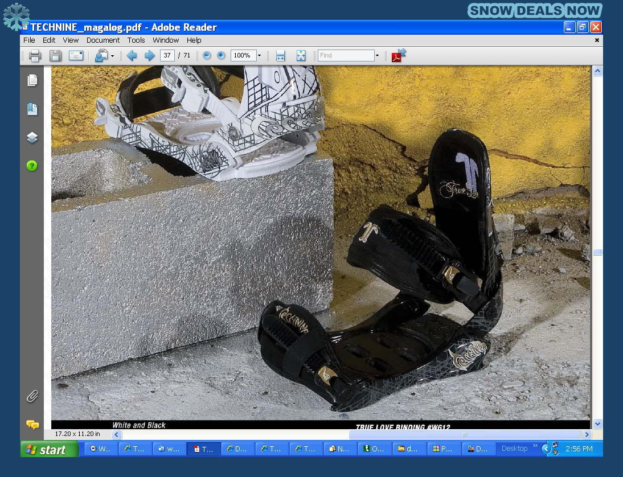Open the zoom level dropdown arrow
Image resolution: width=623 pixels, height=477 pixels.
point(260,56)
